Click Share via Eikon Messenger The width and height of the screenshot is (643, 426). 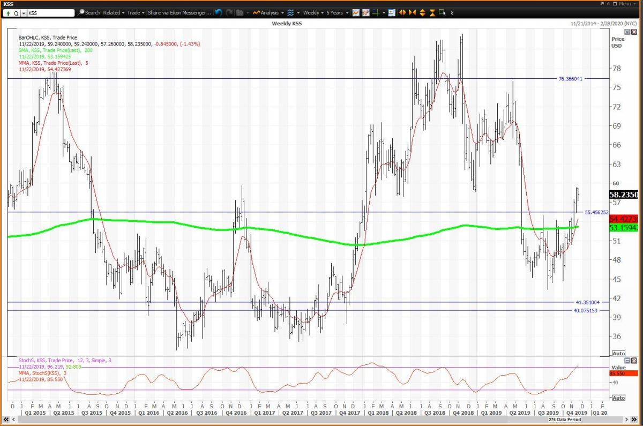180,12
